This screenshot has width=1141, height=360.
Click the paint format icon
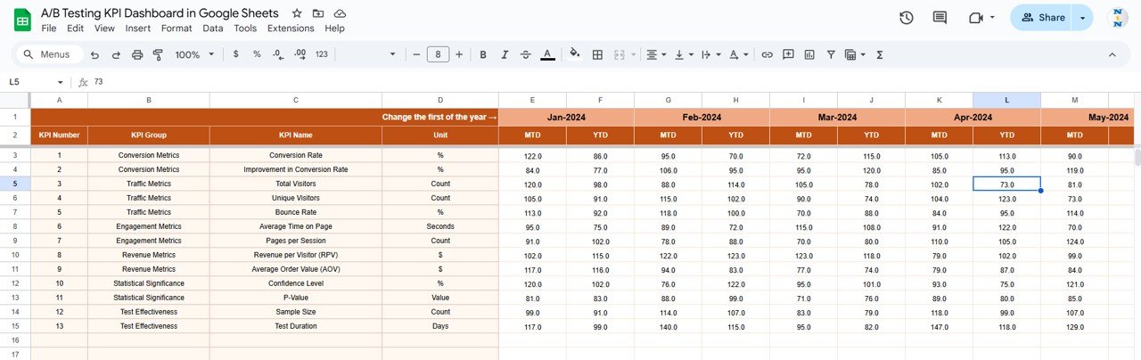(x=158, y=54)
